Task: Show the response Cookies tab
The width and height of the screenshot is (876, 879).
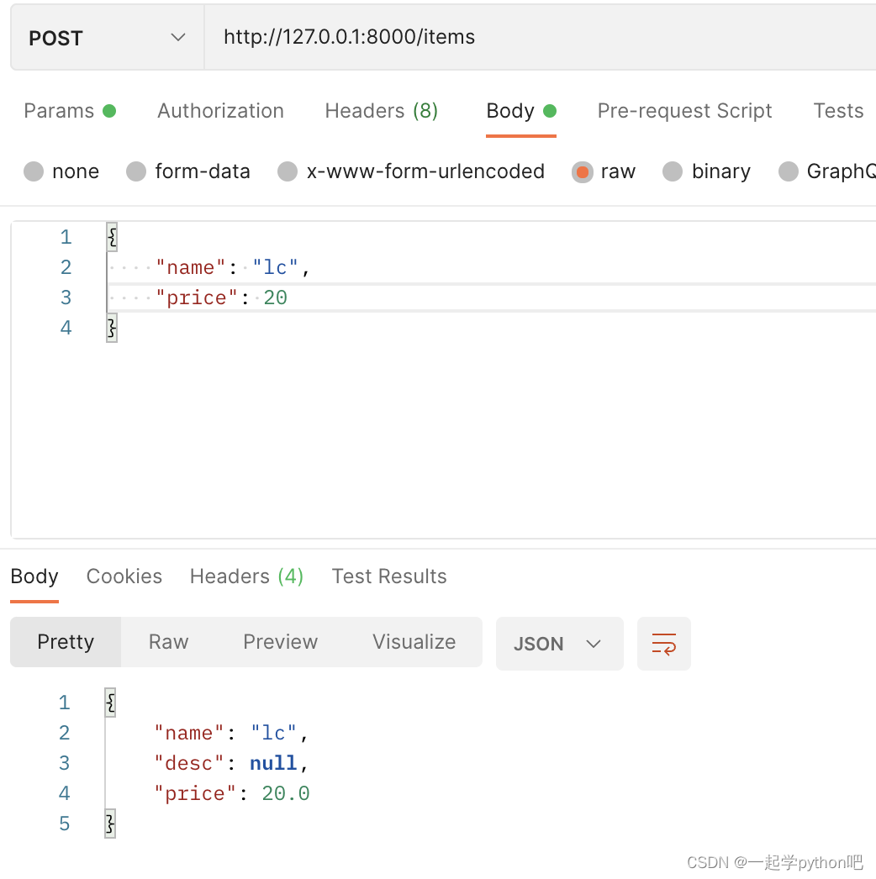Action: [124, 576]
